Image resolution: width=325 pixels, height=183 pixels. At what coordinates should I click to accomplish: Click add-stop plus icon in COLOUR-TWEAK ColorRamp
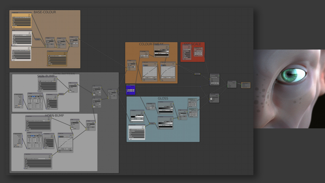point(155,50)
